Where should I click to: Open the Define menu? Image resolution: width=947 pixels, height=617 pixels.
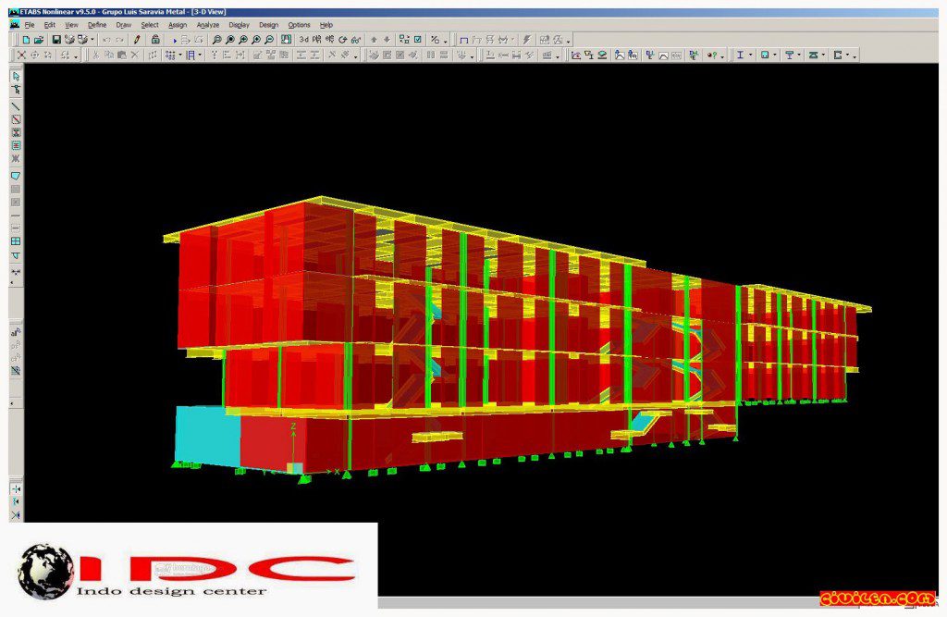[x=96, y=25]
